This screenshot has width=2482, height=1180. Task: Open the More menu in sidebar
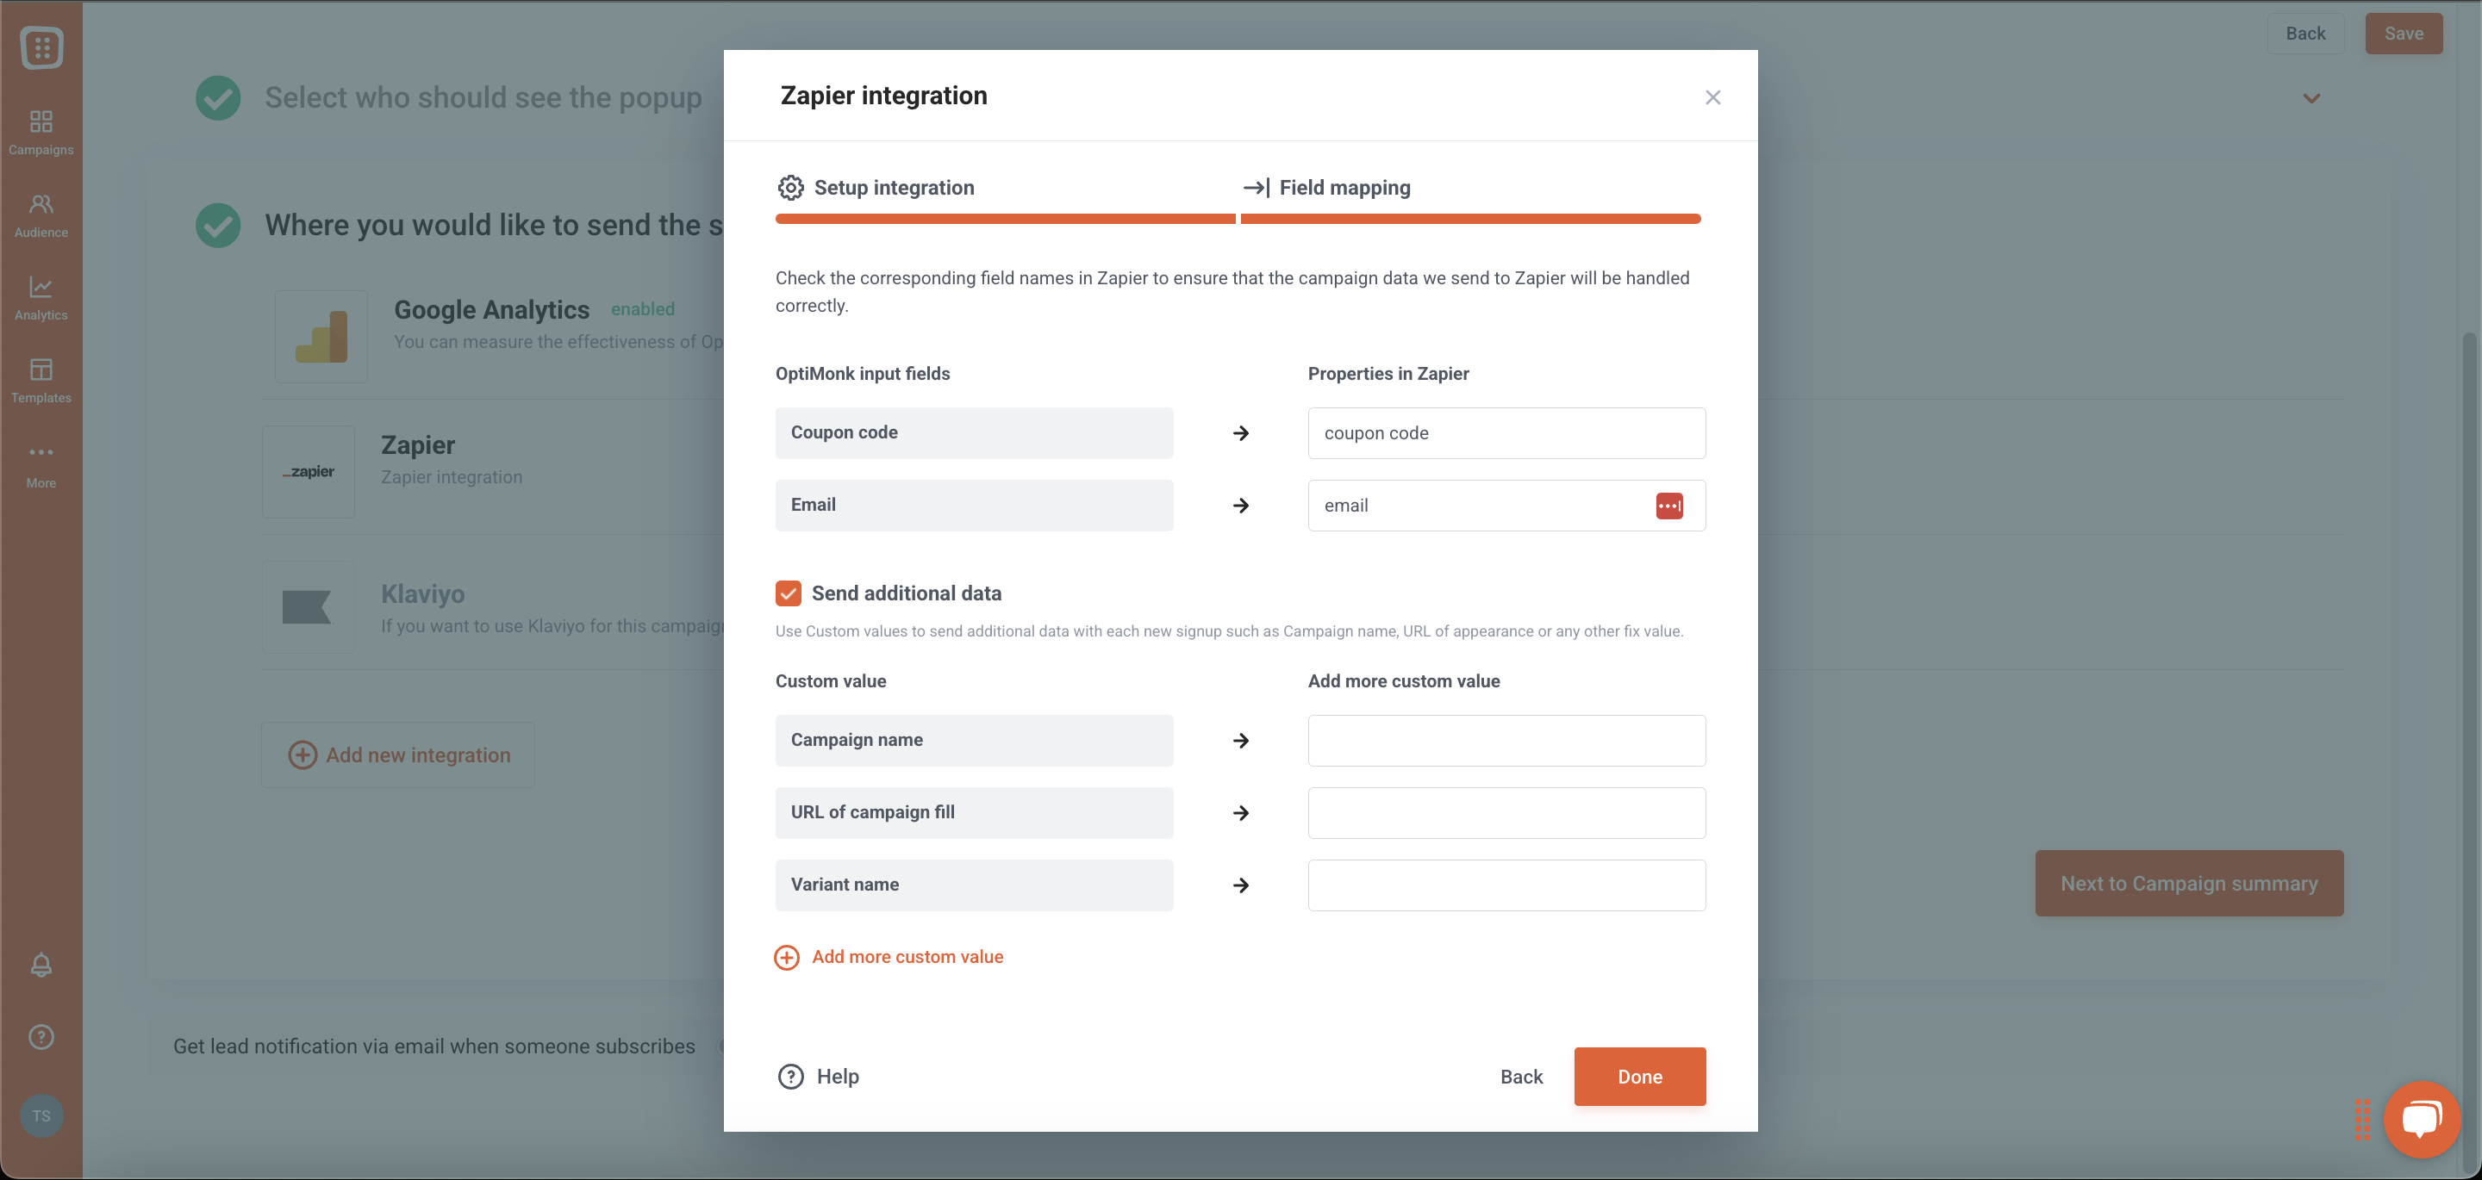[x=41, y=465]
